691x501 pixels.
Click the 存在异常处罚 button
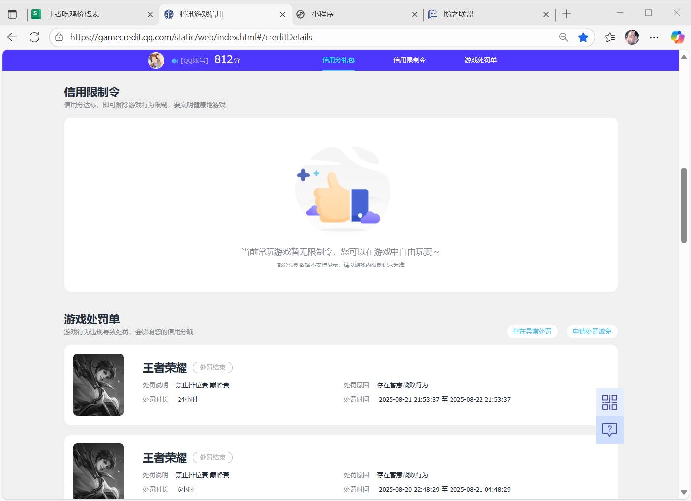pos(532,331)
